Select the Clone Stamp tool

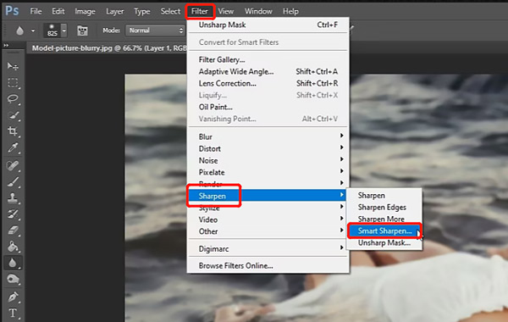[13, 197]
